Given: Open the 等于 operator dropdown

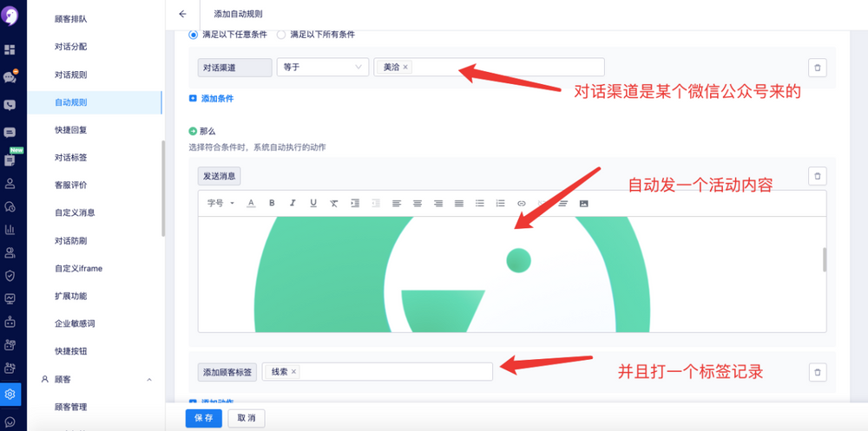Looking at the screenshot, I should click(322, 68).
